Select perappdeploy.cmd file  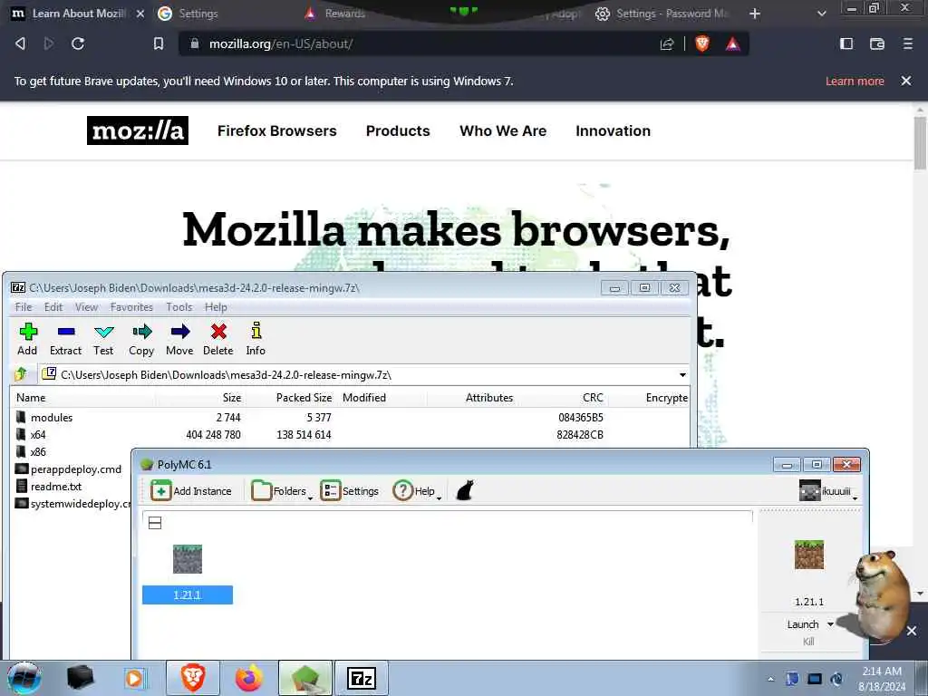click(x=76, y=469)
